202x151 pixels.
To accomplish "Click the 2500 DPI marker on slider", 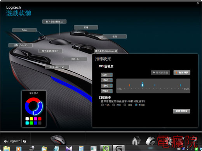I will (180, 85).
